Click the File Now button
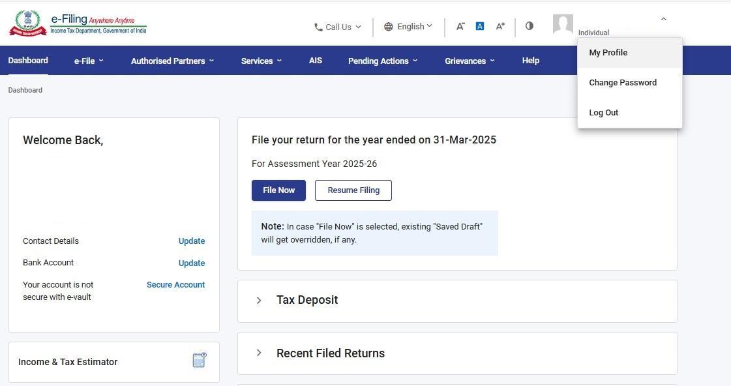 pyautogui.click(x=278, y=190)
